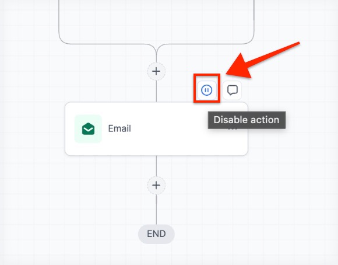Disable the Email action with pause icon

click(207, 90)
